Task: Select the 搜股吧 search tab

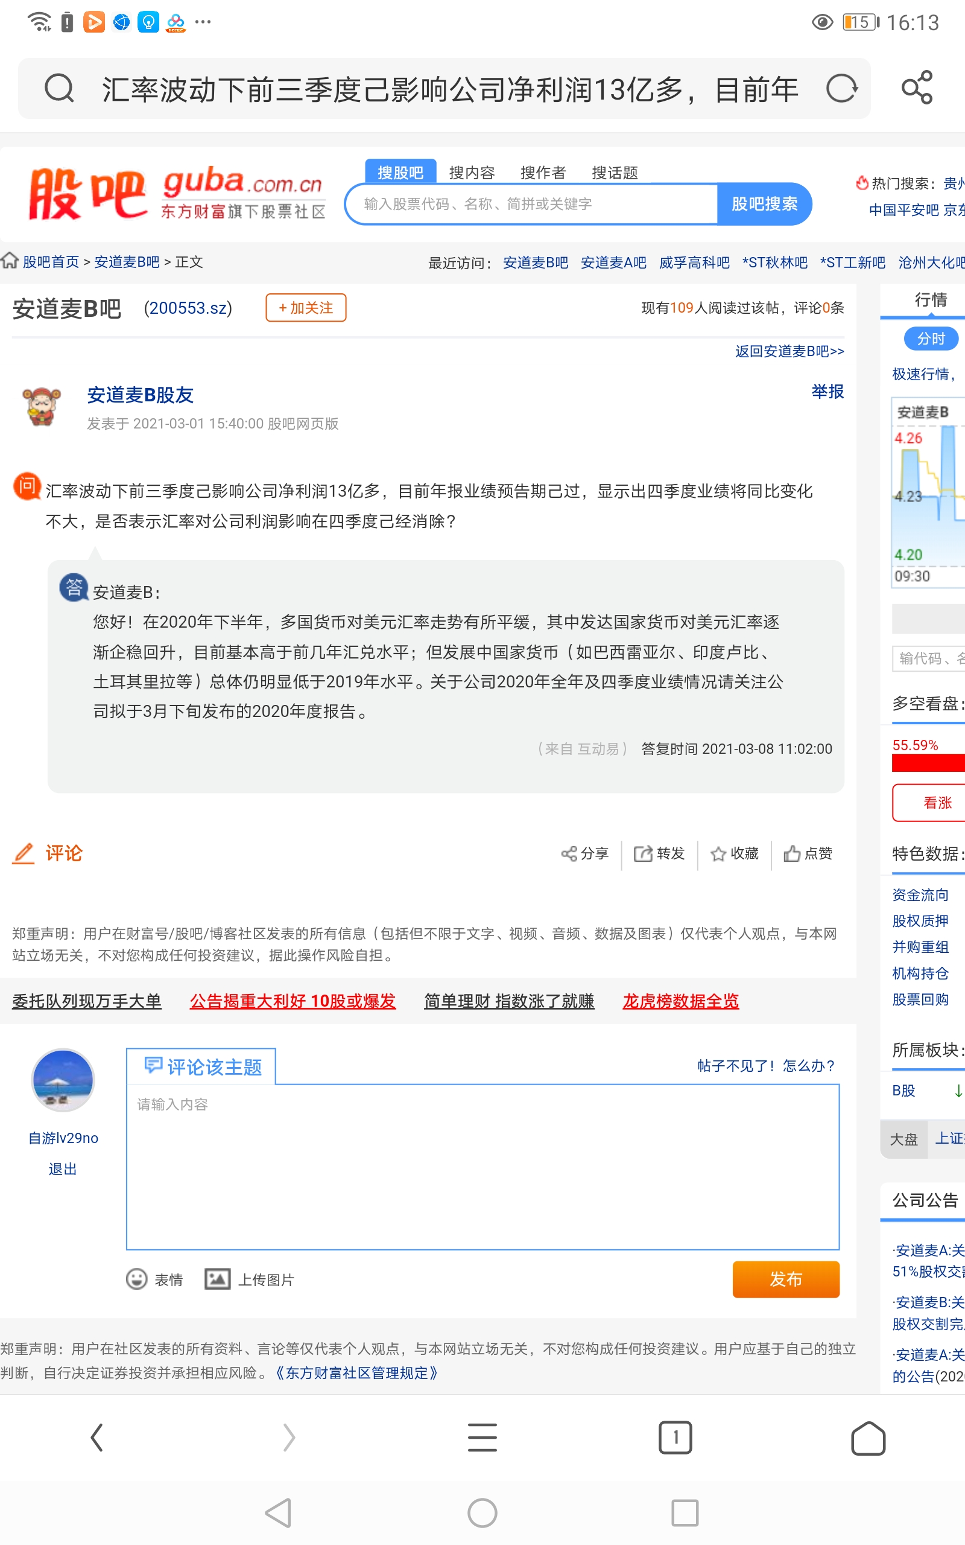Action: (400, 173)
